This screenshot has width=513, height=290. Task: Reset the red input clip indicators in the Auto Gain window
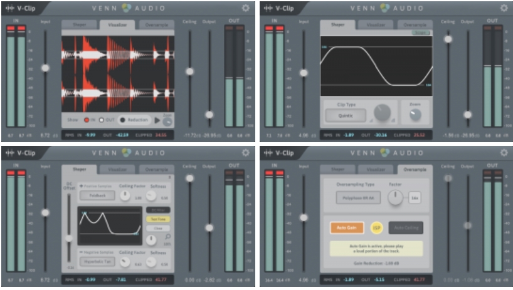pos(275,173)
